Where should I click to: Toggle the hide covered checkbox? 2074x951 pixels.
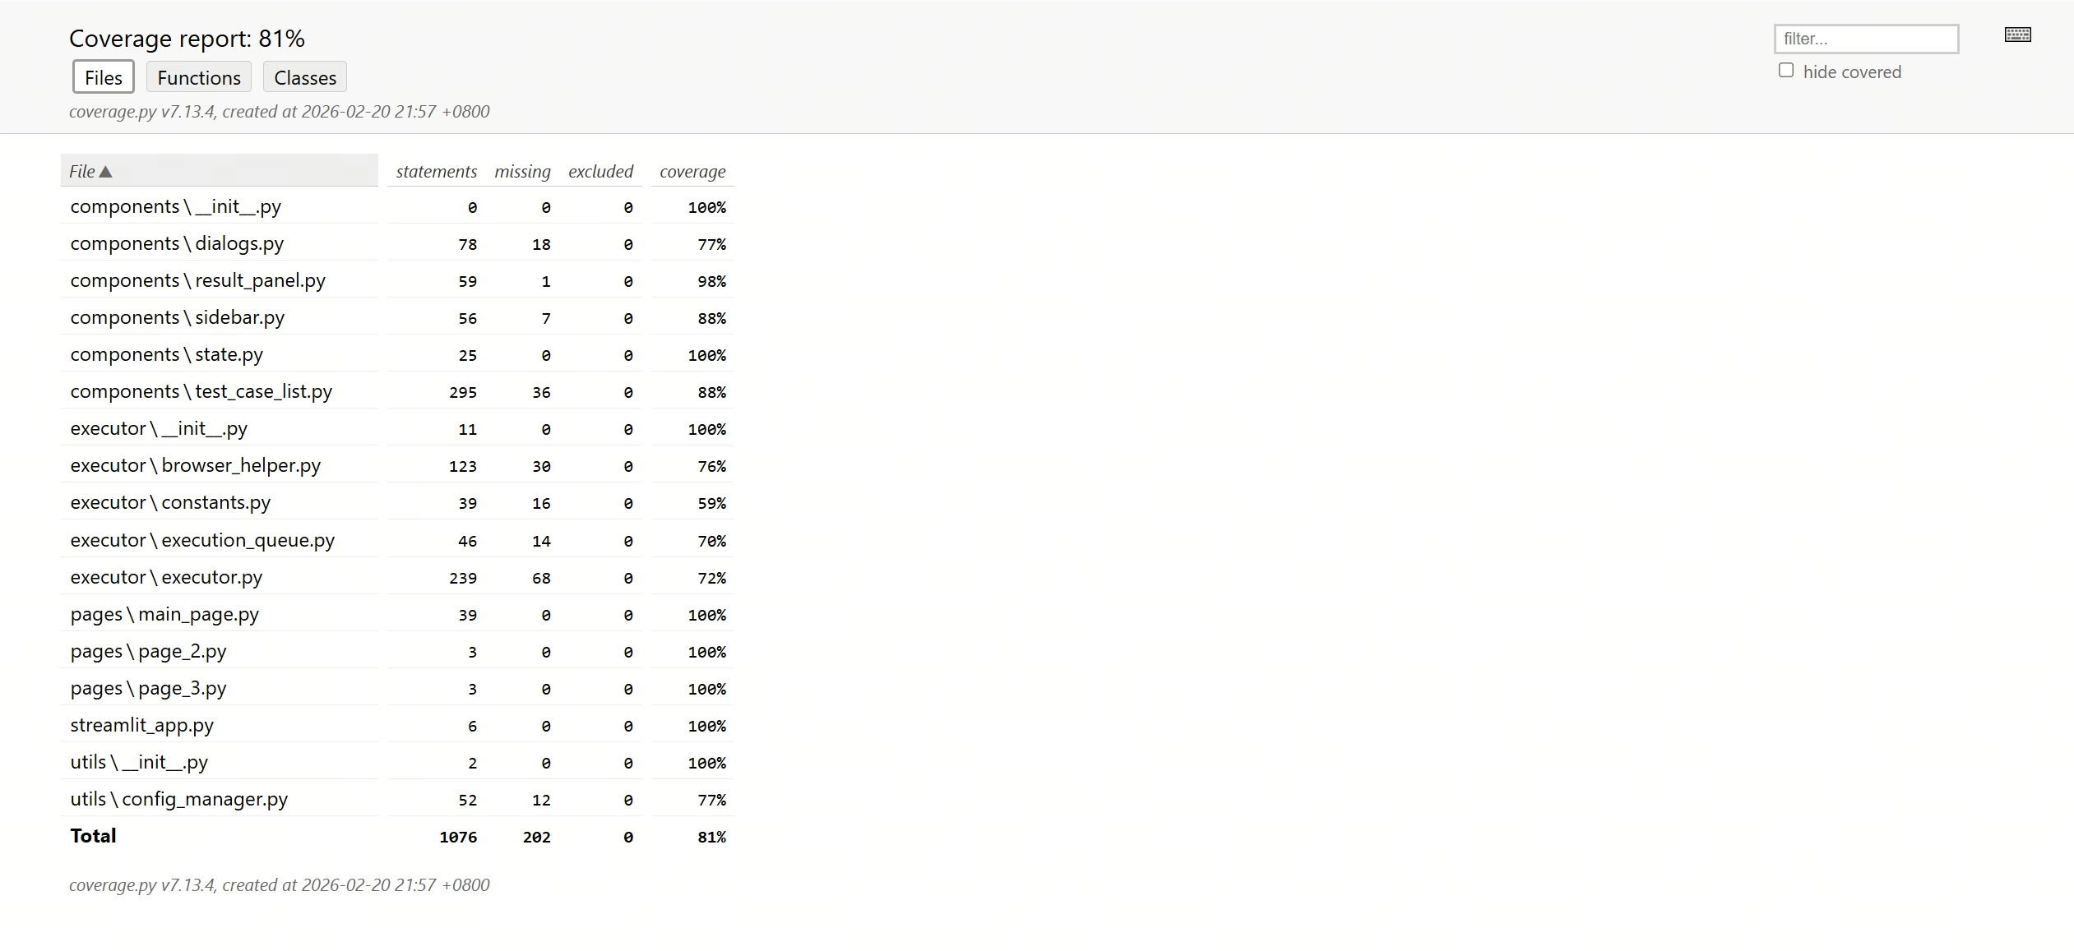point(1786,71)
